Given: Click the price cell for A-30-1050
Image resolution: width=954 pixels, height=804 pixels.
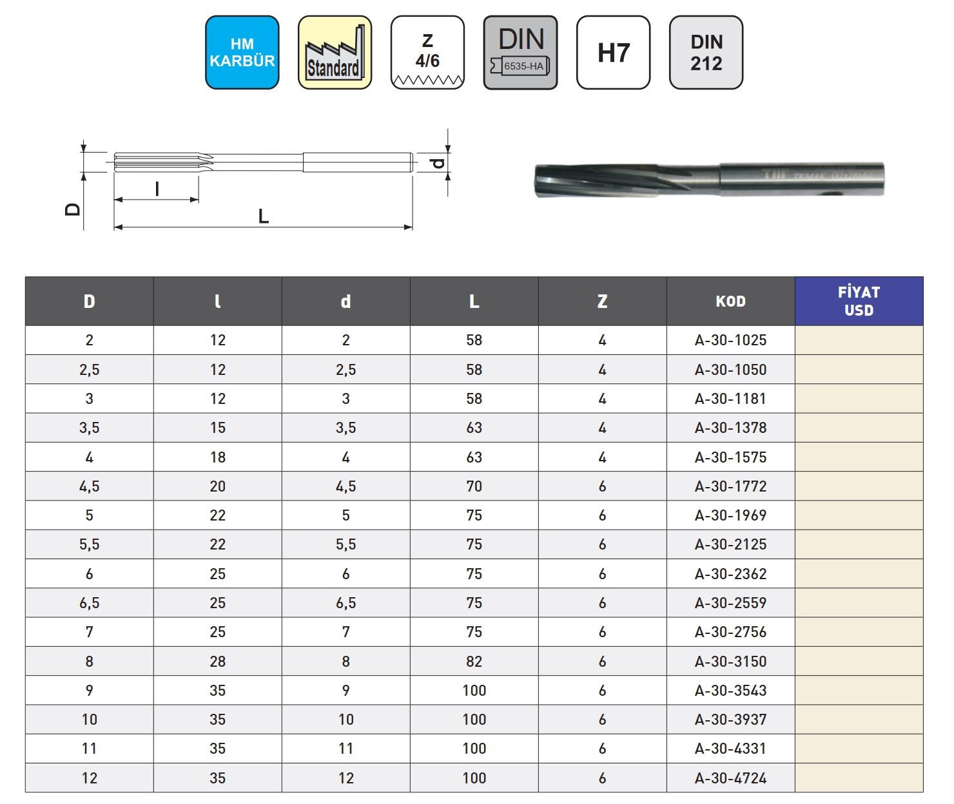Looking at the screenshot, I should (x=859, y=370).
